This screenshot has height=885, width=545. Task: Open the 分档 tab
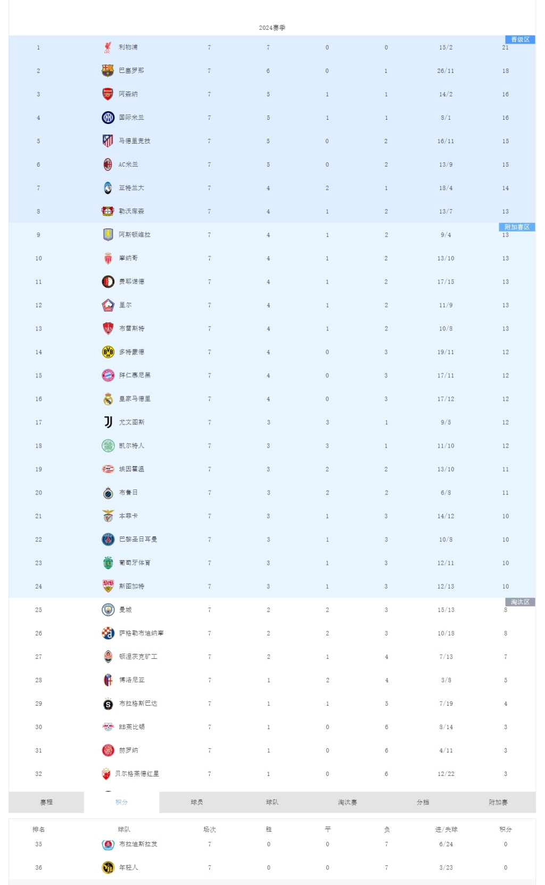click(423, 802)
